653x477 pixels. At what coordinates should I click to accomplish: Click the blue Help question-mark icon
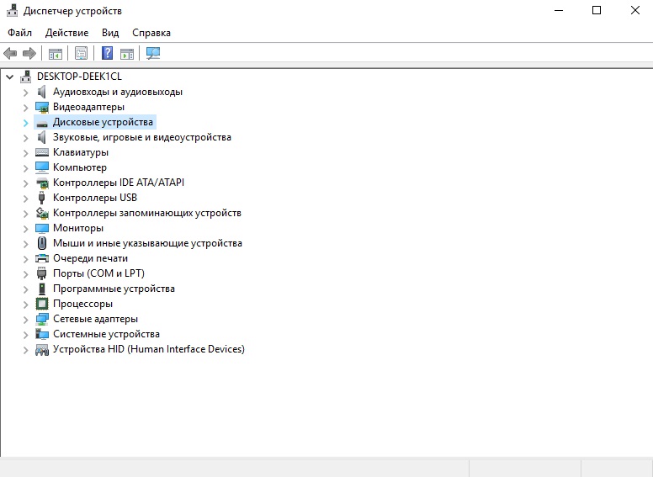[x=107, y=53]
